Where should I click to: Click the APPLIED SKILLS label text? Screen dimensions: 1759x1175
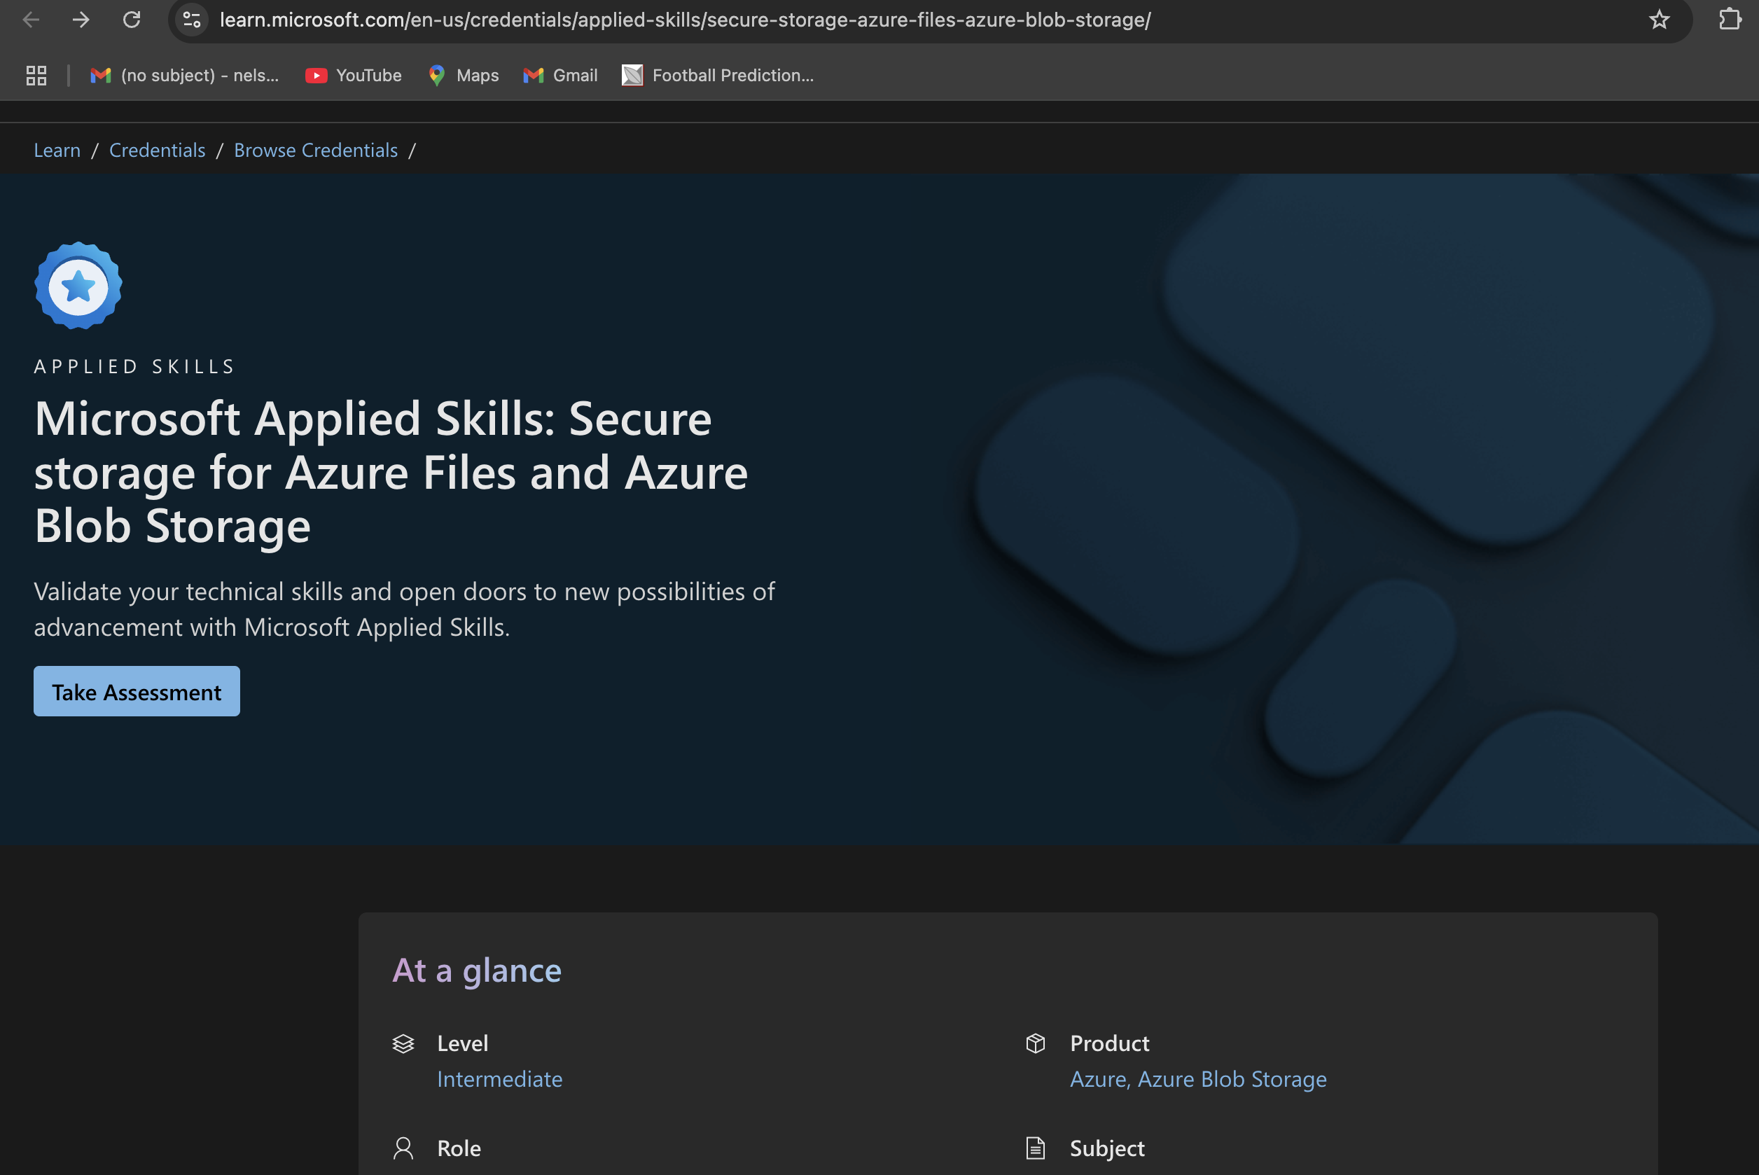click(x=135, y=366)
